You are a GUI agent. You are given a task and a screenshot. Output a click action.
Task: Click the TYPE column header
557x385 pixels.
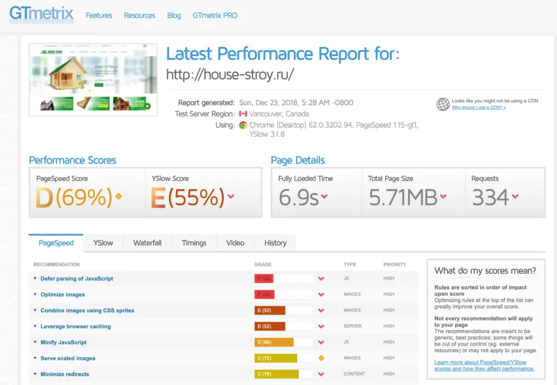point(350,265)
